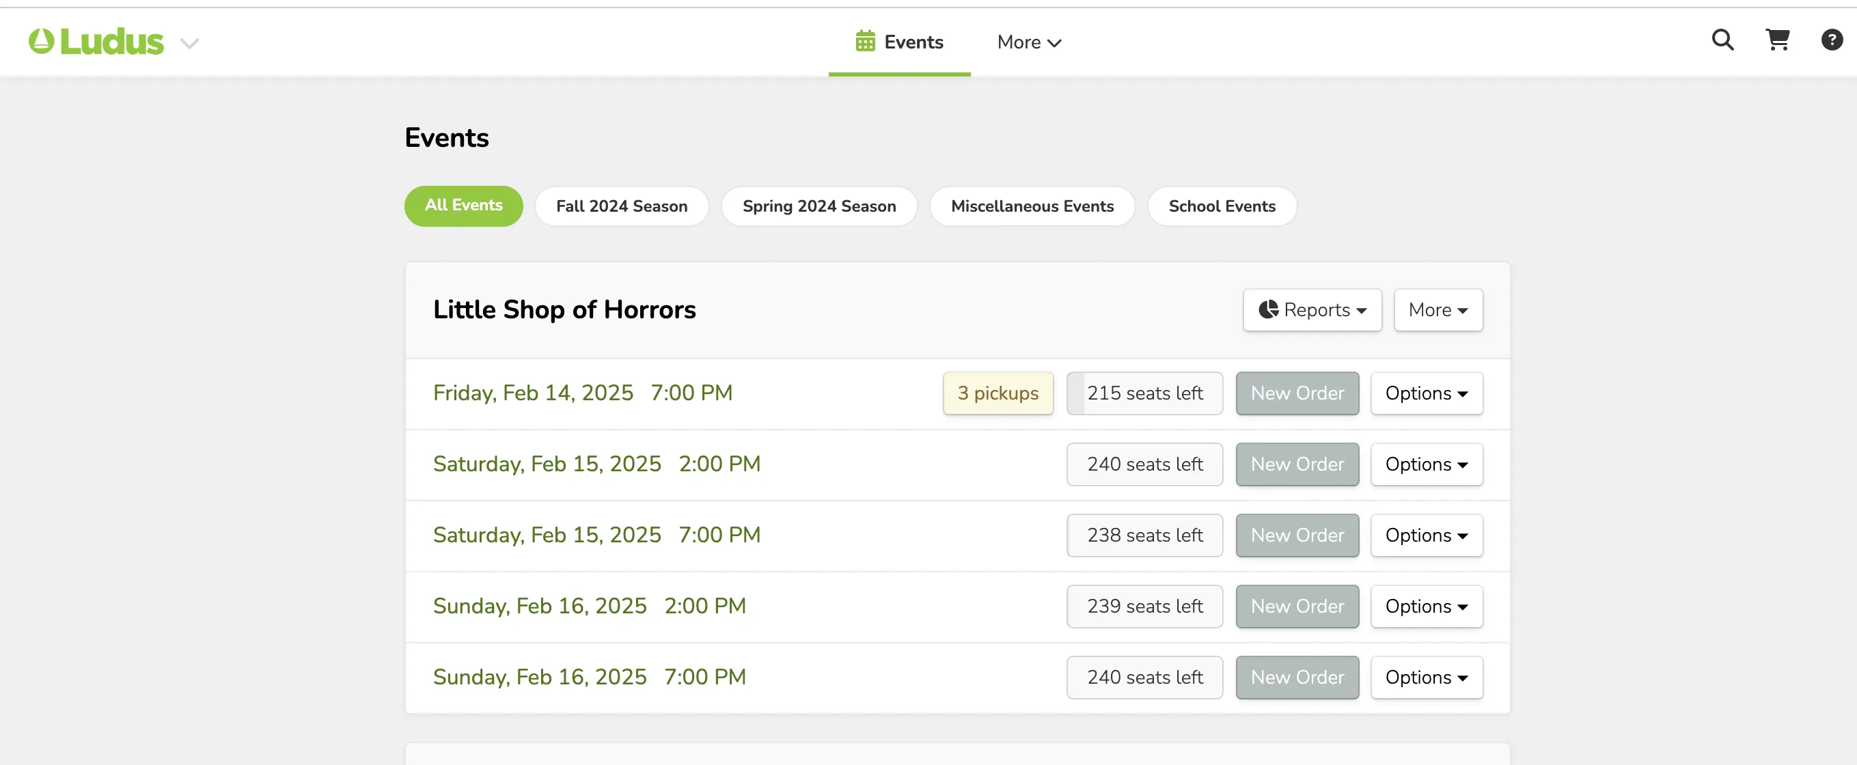This screenshot has width=1857, height=765.
Task: Create New Order for Saturday 2:00 PM show
Action: [x=1297, y=464]
